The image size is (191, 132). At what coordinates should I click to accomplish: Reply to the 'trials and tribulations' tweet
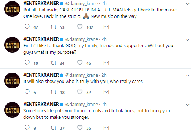click(x=27, y=128)
